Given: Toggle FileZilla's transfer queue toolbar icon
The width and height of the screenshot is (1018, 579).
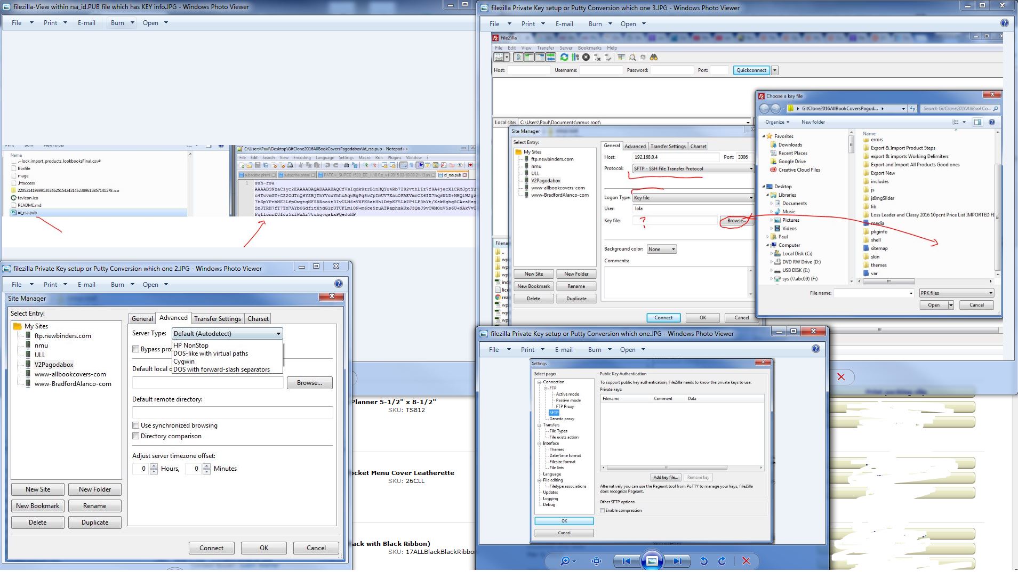Looking at the screenshot, I should pyautogui.click(x=551, y=57).
